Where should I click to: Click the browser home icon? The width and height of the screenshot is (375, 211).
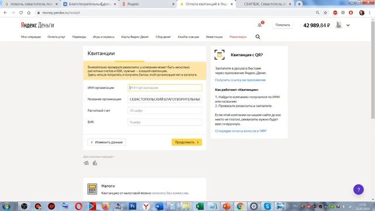(29, 13)
